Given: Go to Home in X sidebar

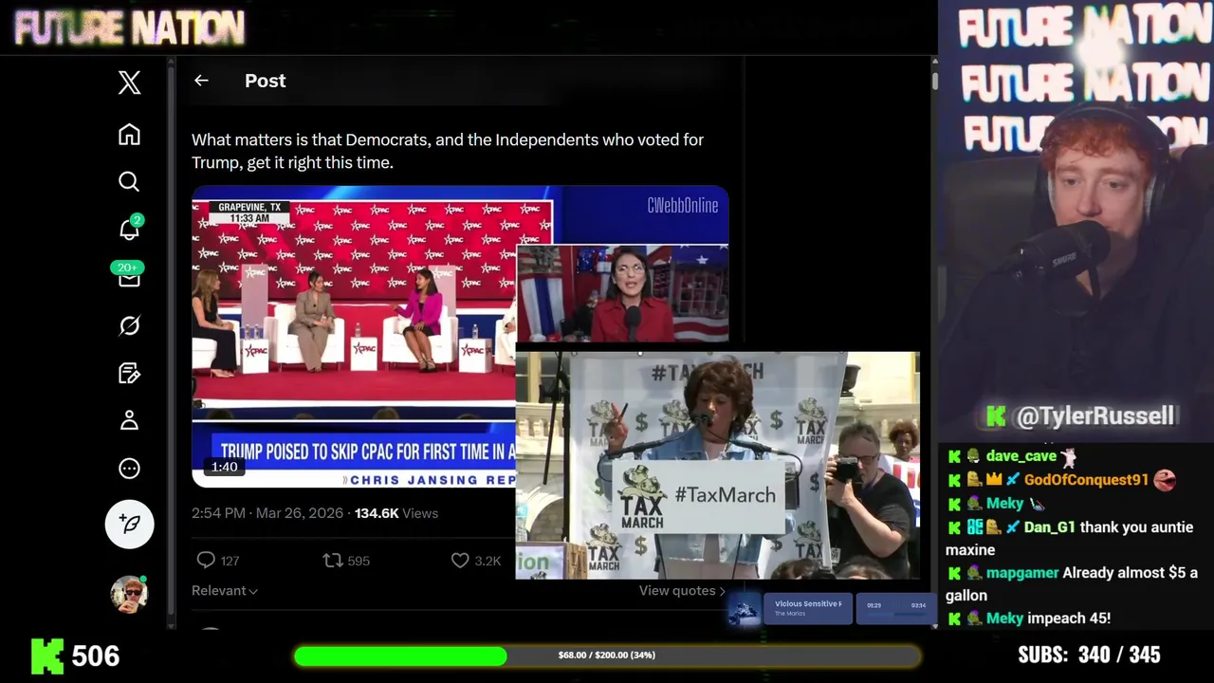Looking at the screenshot, I should pos(129,134).
